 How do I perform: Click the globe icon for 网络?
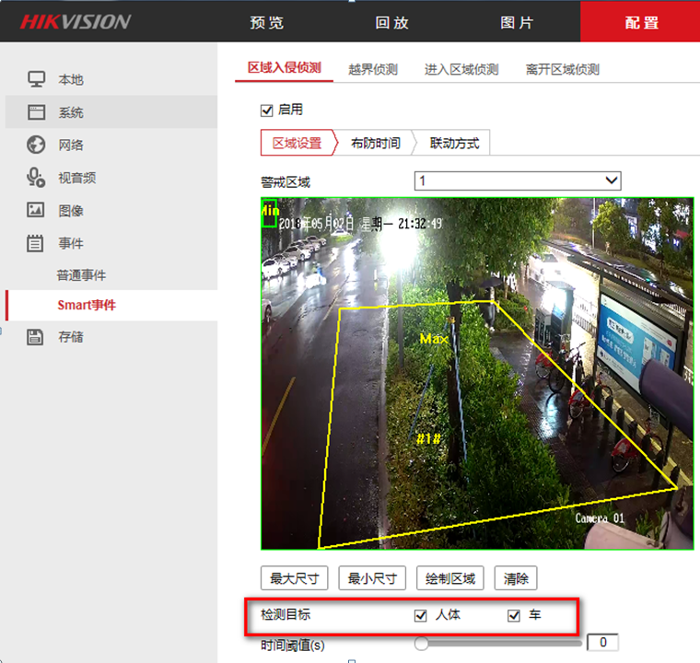36,145
